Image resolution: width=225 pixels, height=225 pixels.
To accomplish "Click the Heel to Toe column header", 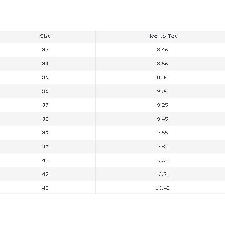I will [x=162, y=36].
